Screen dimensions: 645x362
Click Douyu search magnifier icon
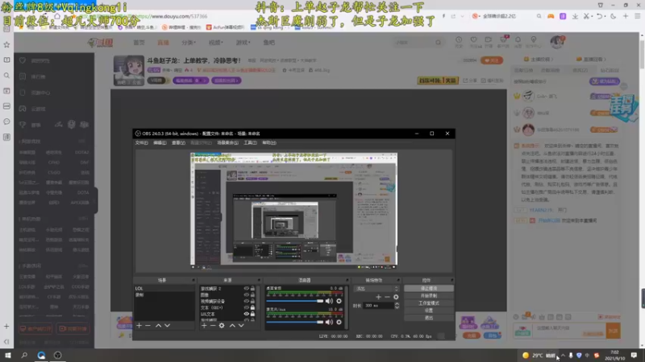[x=439, y=43]
